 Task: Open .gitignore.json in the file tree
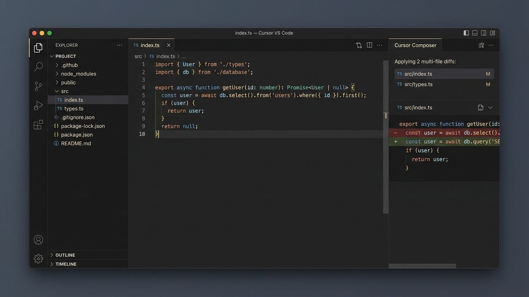coord(88,117)
